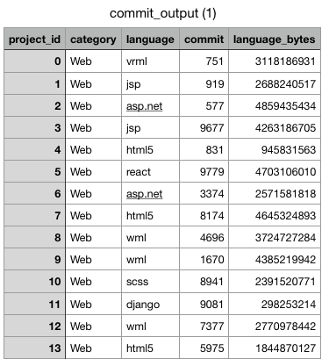Screen dimensions: 322x359
Task: Select row header 10
Action: [x=34, y=281]
